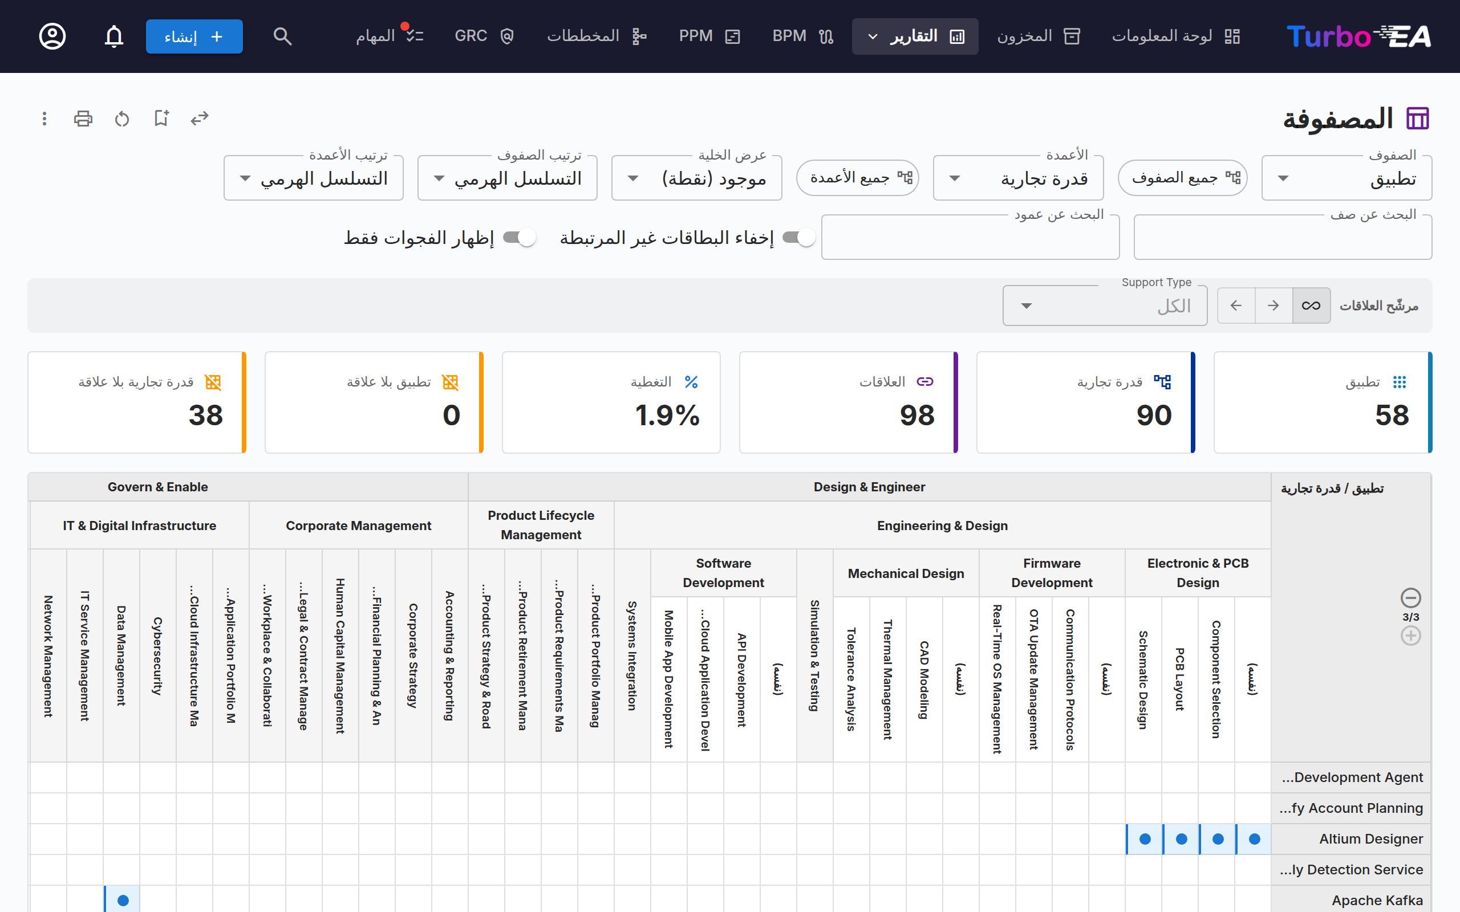Click the Apache Kafka Data Management dot
This screenshot has height=912, width=1460.
[x=123, y=900]
